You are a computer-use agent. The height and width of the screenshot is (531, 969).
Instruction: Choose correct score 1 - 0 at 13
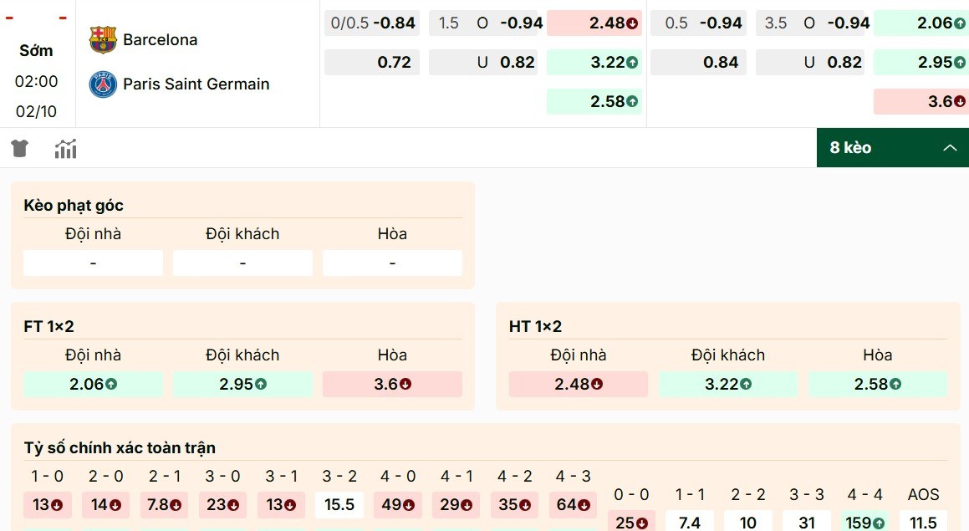click(47, 505)
